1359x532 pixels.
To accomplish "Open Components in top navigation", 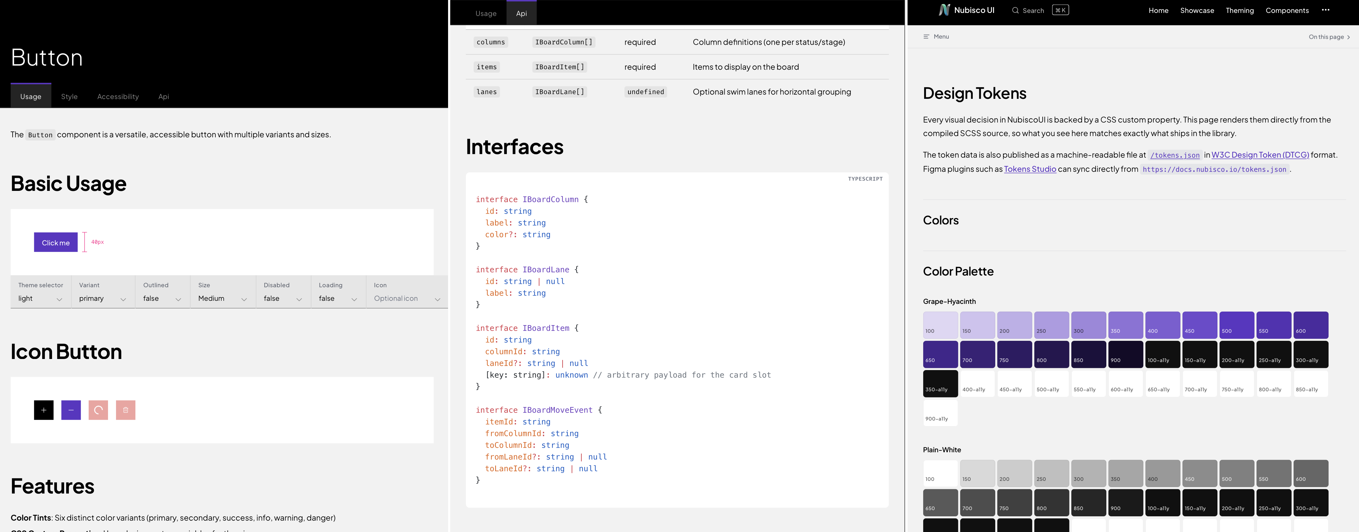I will coord(1287,10).
